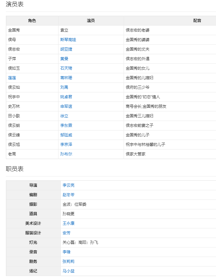The image size is (216, 278).
Task: Open actor link 李东霖
Action: point(66,126)
